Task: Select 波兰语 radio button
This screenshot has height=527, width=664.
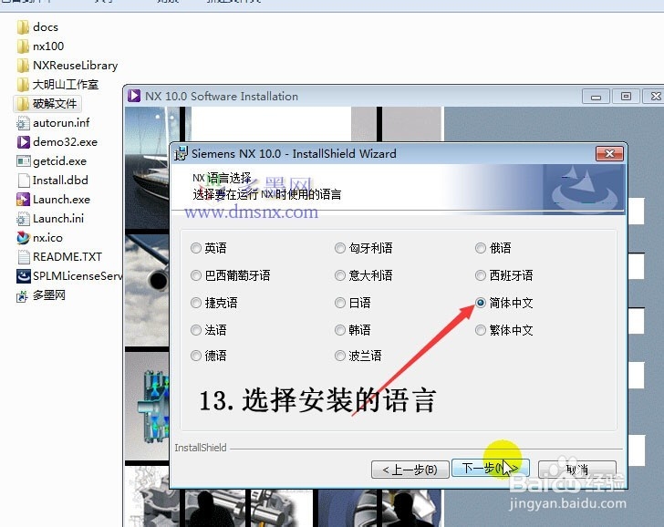Action: click(x=340, y=356)
